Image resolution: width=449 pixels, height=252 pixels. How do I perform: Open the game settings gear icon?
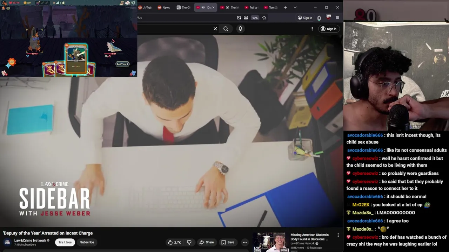(x=133, y=3)
